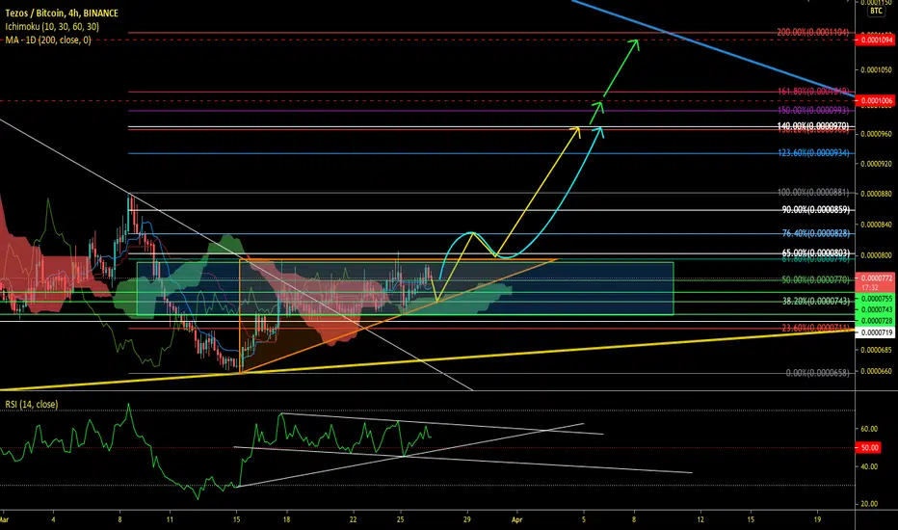Click the date 11 on time axis
This screenshot has height=530, width=898.
(x=171, y=520)
